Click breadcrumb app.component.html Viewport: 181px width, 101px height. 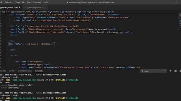coord(20,12)
